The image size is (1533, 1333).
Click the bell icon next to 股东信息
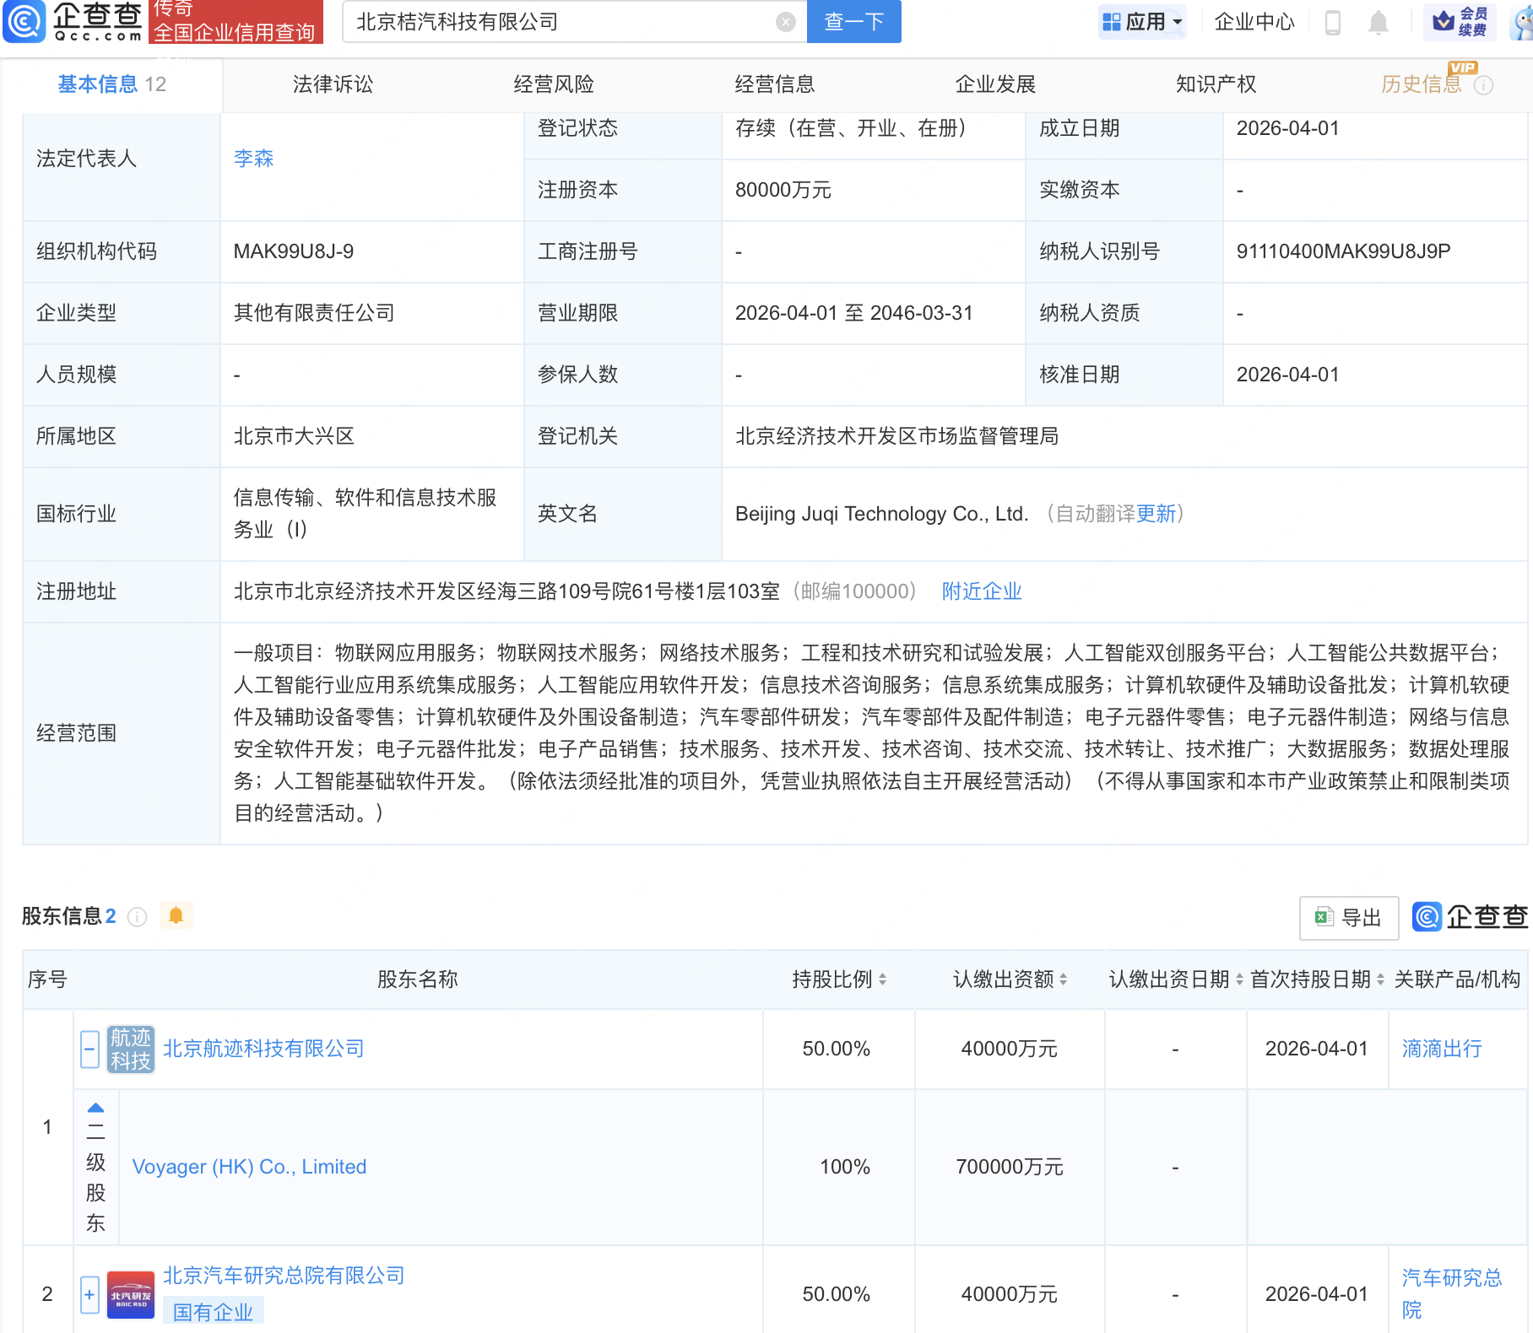coord(176,915)
